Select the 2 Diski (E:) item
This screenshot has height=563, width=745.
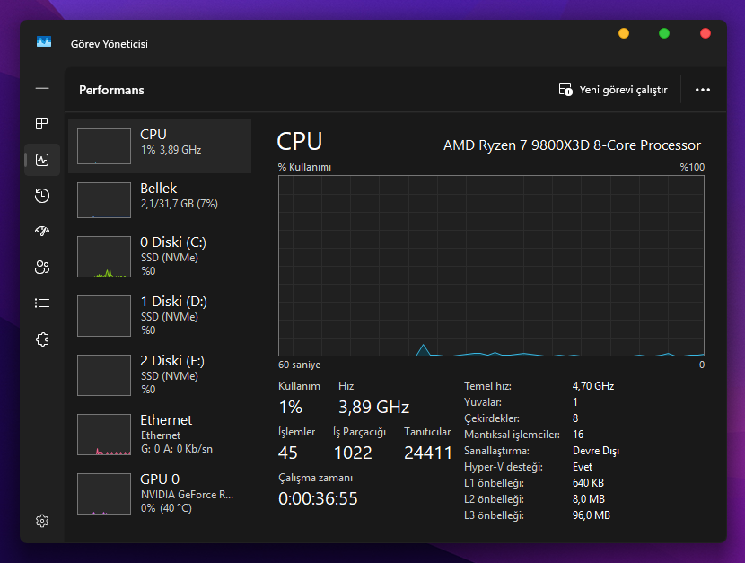click(160, 375)
